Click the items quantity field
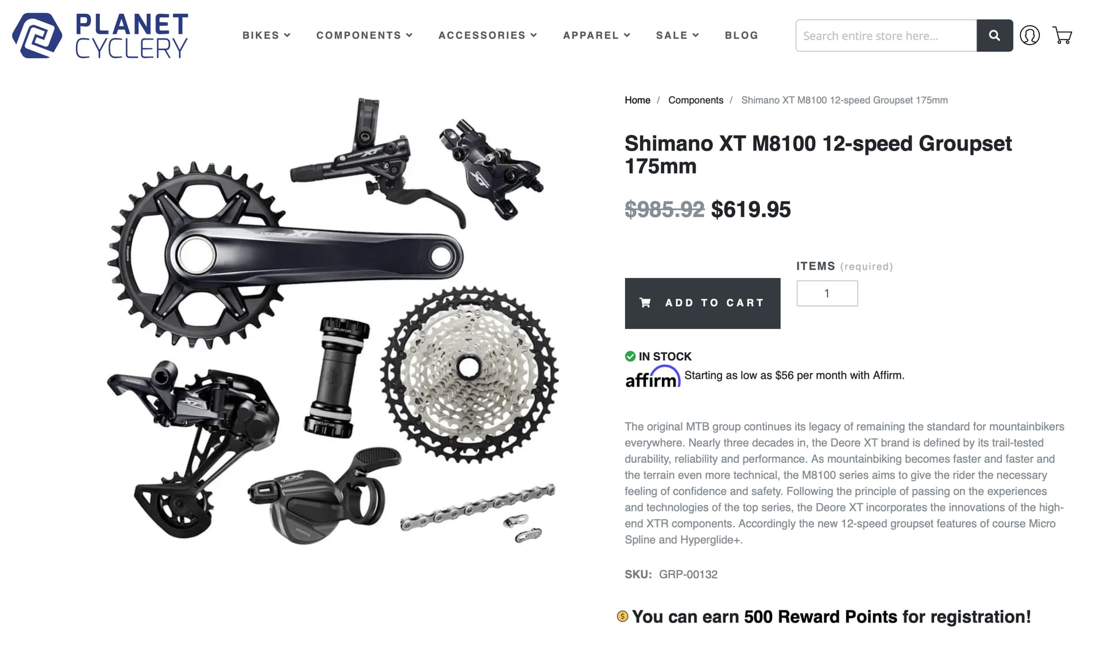Viewport: 1103px width, 653px height. click(827, 293)
